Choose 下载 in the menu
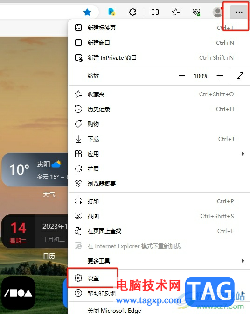 [159, 139]
